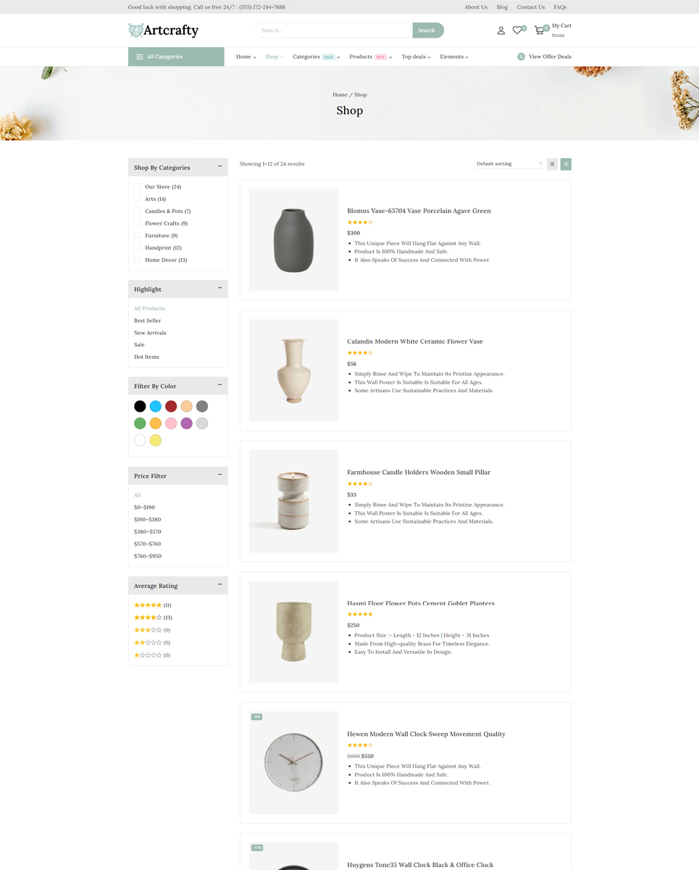Collapse the Price Filter section
699x870 pixels.
point(219,475)
